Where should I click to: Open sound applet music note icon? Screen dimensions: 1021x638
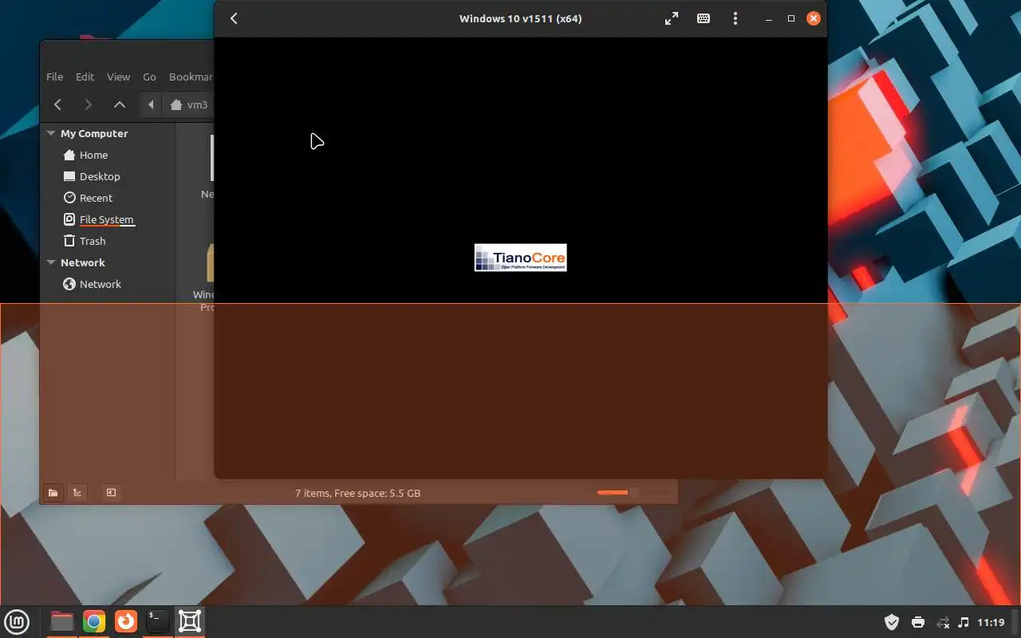pyautogui.click(x=964, y=622)
